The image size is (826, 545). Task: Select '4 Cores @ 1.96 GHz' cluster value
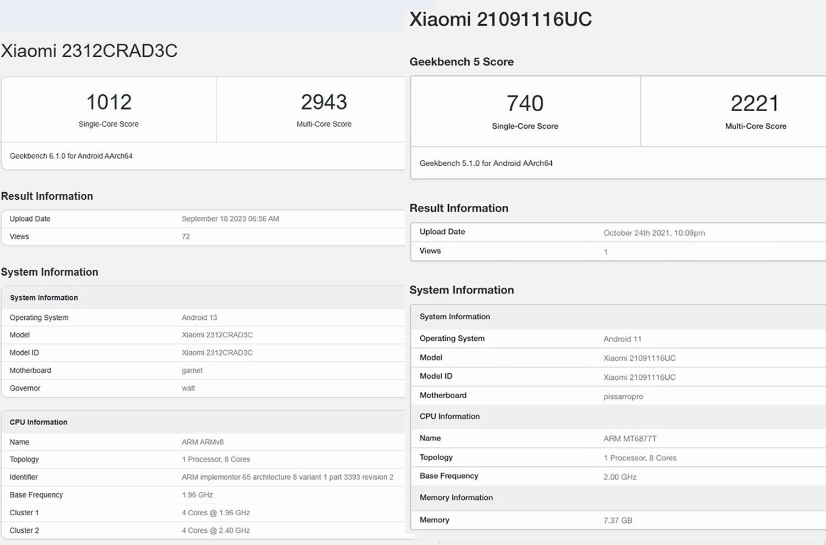(216, 513)
